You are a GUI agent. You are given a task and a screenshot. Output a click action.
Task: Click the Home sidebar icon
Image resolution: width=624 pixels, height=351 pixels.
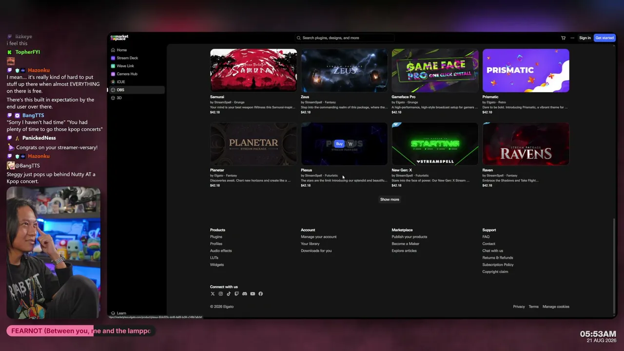click(x=113, y=50)
